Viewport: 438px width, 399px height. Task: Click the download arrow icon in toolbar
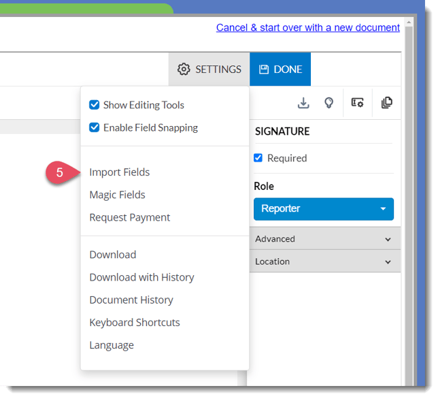pos(303,103)
